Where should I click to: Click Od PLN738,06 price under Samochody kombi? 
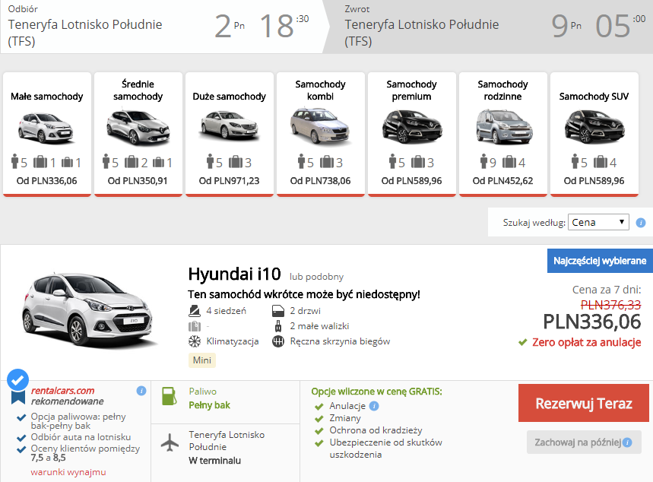320,181
